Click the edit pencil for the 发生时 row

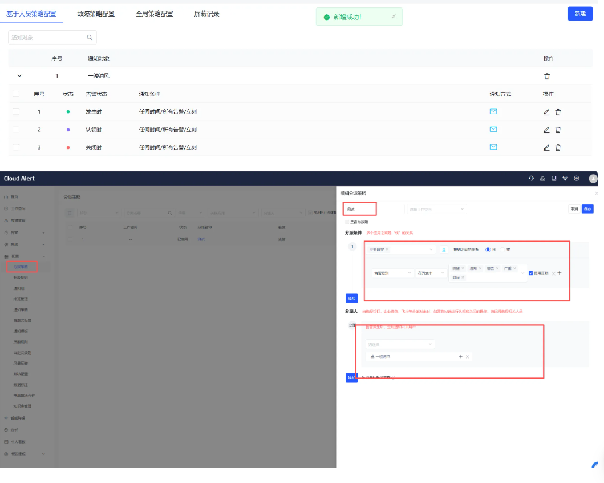(x=546, y=112)
